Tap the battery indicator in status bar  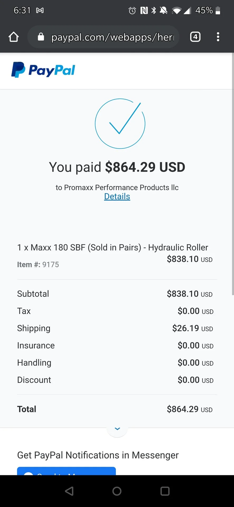218,10
